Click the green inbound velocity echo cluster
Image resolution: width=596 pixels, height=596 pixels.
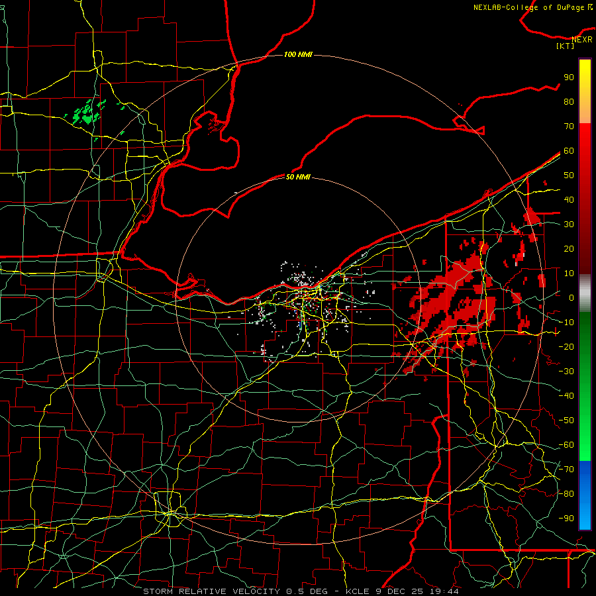(88, 113)
